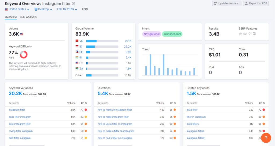Screen dimensions: 275x146
Task: Open the Feb 16, 2023 date dropdown
Action: [x=67, y=9]
